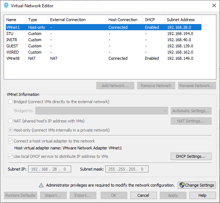Select the NAT shared host's IP radio option
The width and height of the screenshot is (220, 203).
pos(10,121)
